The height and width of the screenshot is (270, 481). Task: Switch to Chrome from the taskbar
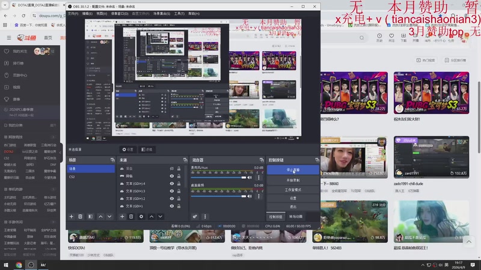click(19, 265)
